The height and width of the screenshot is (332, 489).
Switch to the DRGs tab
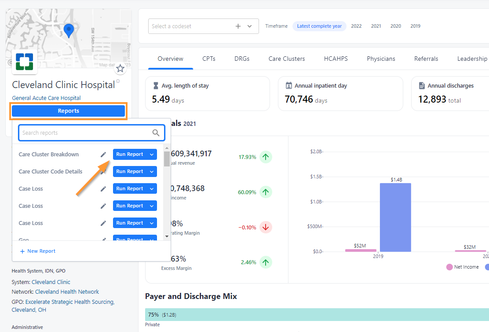(x=242, y=59)
